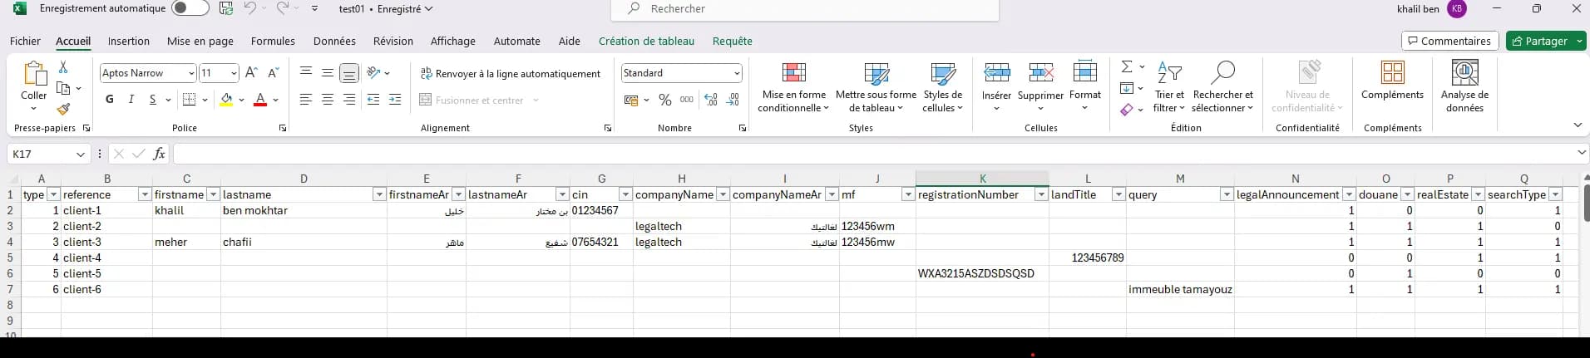Click the formula bar input field
This screenshot has height=358, width=1590.
pyautogui.click(x=873, y=154)
